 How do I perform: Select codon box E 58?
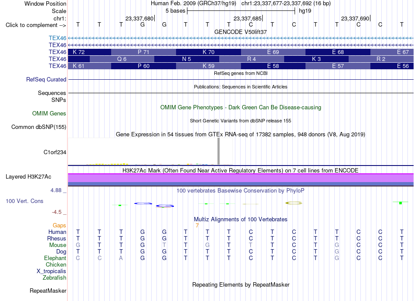(x=273, y=66)
